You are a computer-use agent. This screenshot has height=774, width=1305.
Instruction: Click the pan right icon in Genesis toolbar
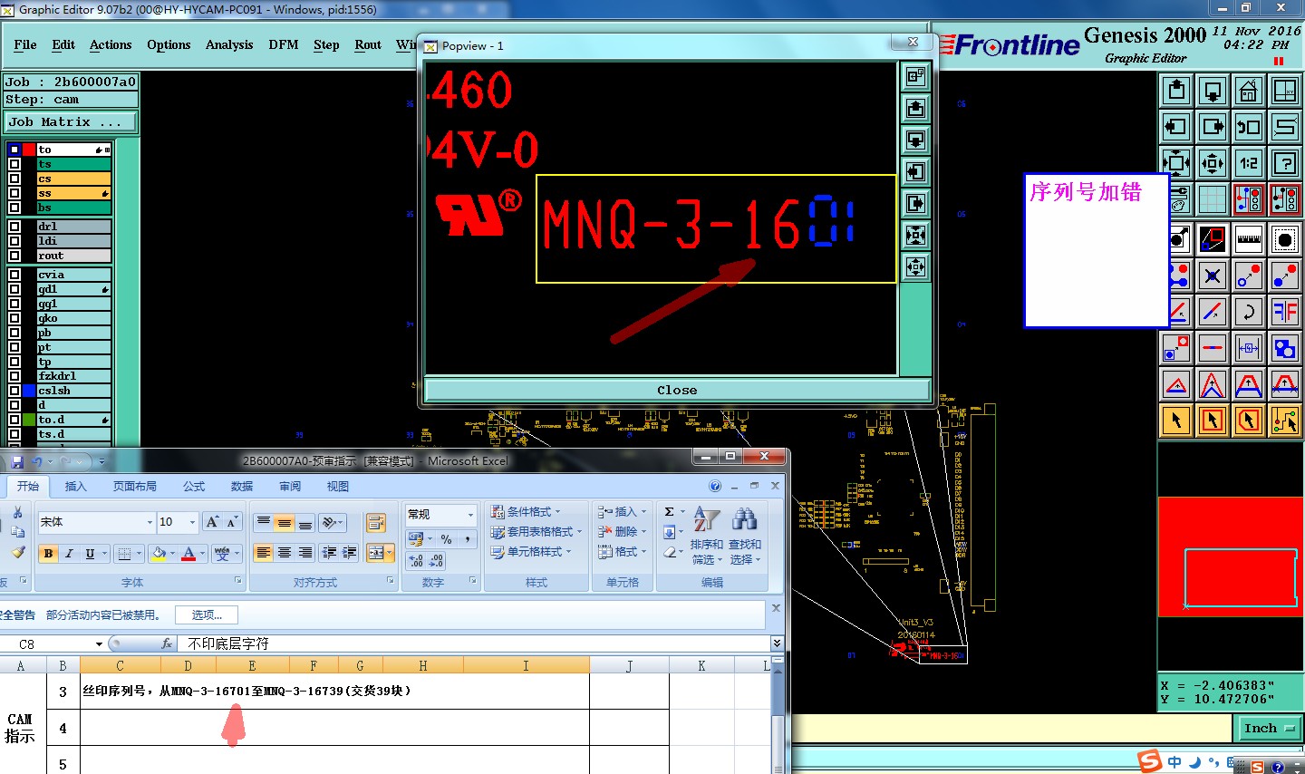tap(1213, 127)
